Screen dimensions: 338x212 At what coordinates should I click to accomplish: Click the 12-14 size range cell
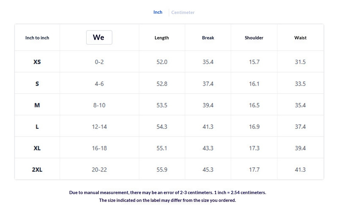pos(99,127)
